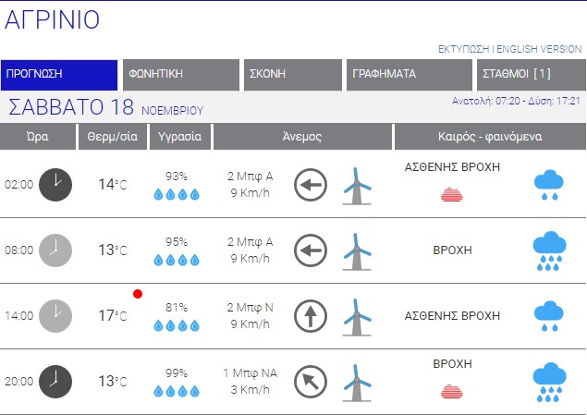Viewport: 587px width, 415px height.
Task: Click the 02:00 clock icon
Action: click(55, 184)
